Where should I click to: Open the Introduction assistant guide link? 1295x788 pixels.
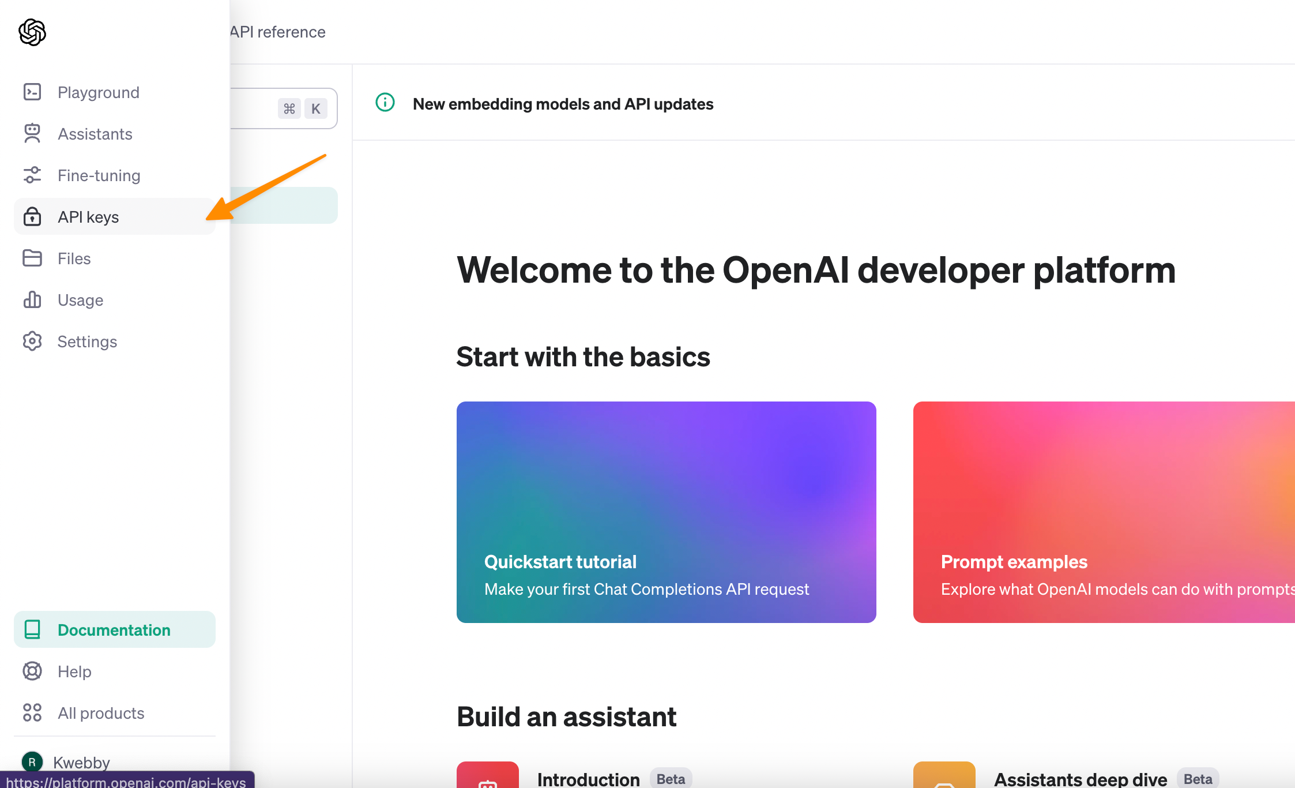click(588, 779)
